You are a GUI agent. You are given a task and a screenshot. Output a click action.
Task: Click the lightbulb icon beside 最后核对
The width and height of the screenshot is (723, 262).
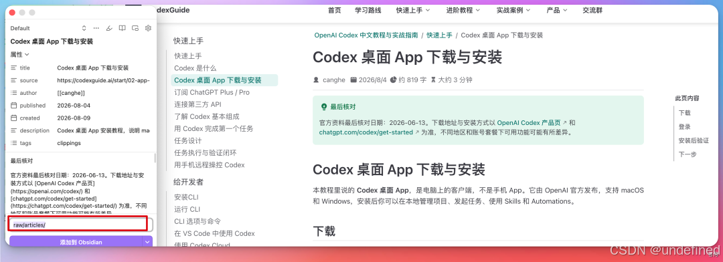tap(324, 106)
